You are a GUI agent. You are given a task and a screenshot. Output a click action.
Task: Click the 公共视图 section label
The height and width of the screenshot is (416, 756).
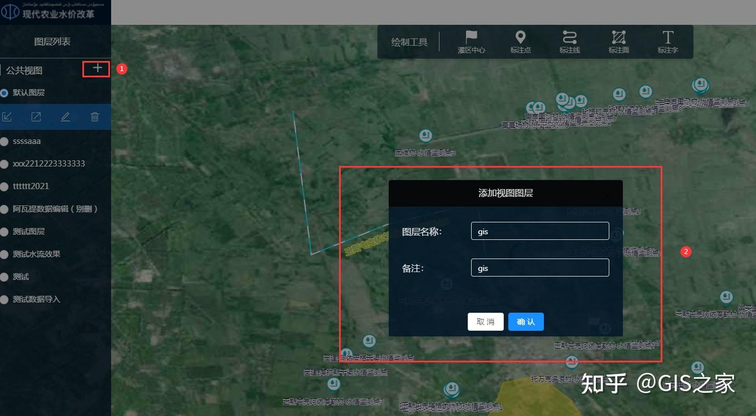coord(24,71)
